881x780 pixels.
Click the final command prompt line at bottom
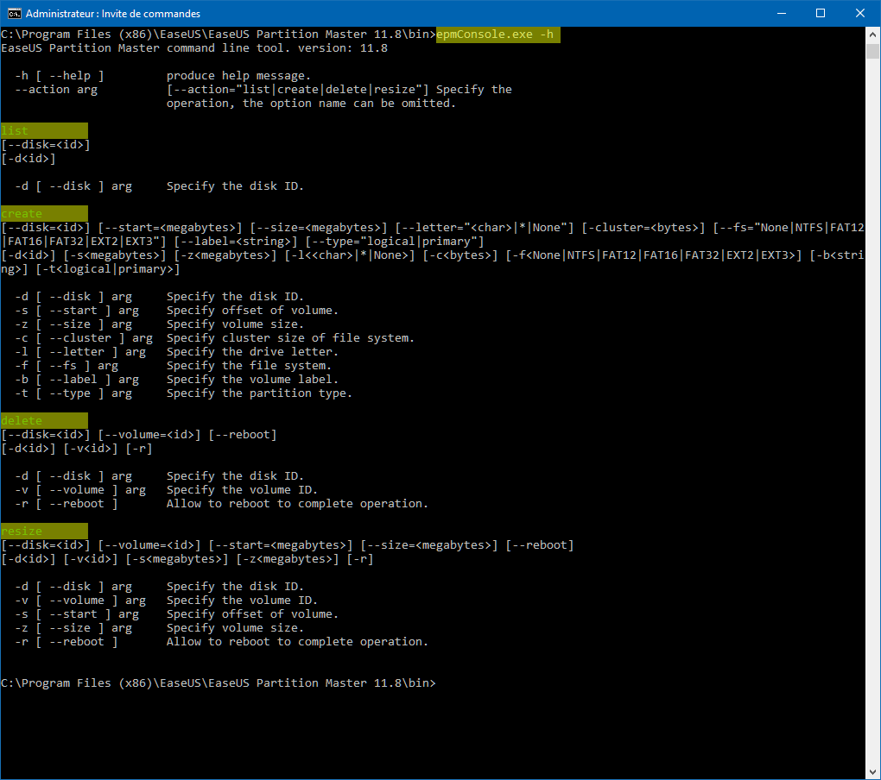click(x=218, y=682)
